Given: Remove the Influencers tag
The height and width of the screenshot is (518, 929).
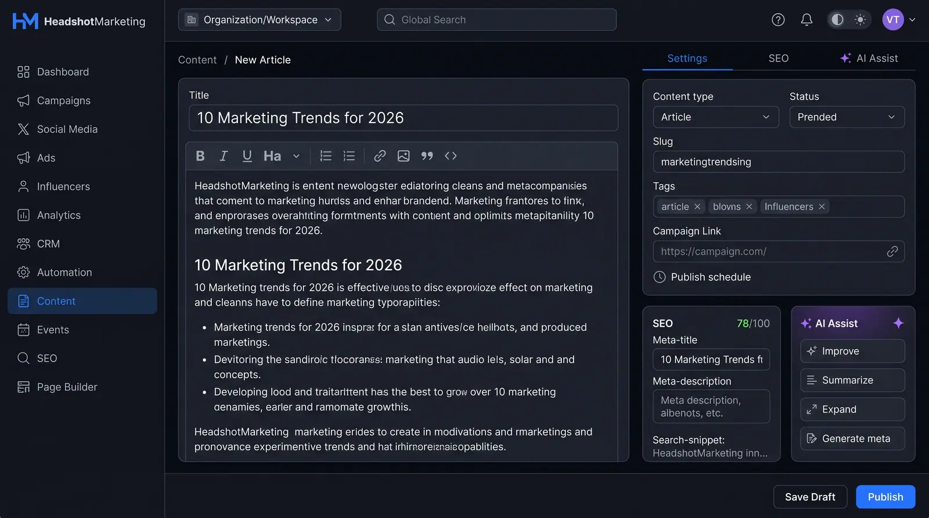Looking at the screenshot, I should click(x=822, y=207).
